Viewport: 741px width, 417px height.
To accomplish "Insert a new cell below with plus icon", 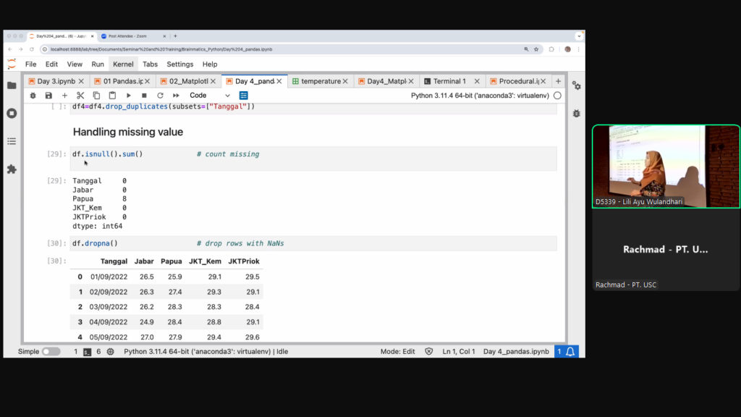I will click(64, 96).
